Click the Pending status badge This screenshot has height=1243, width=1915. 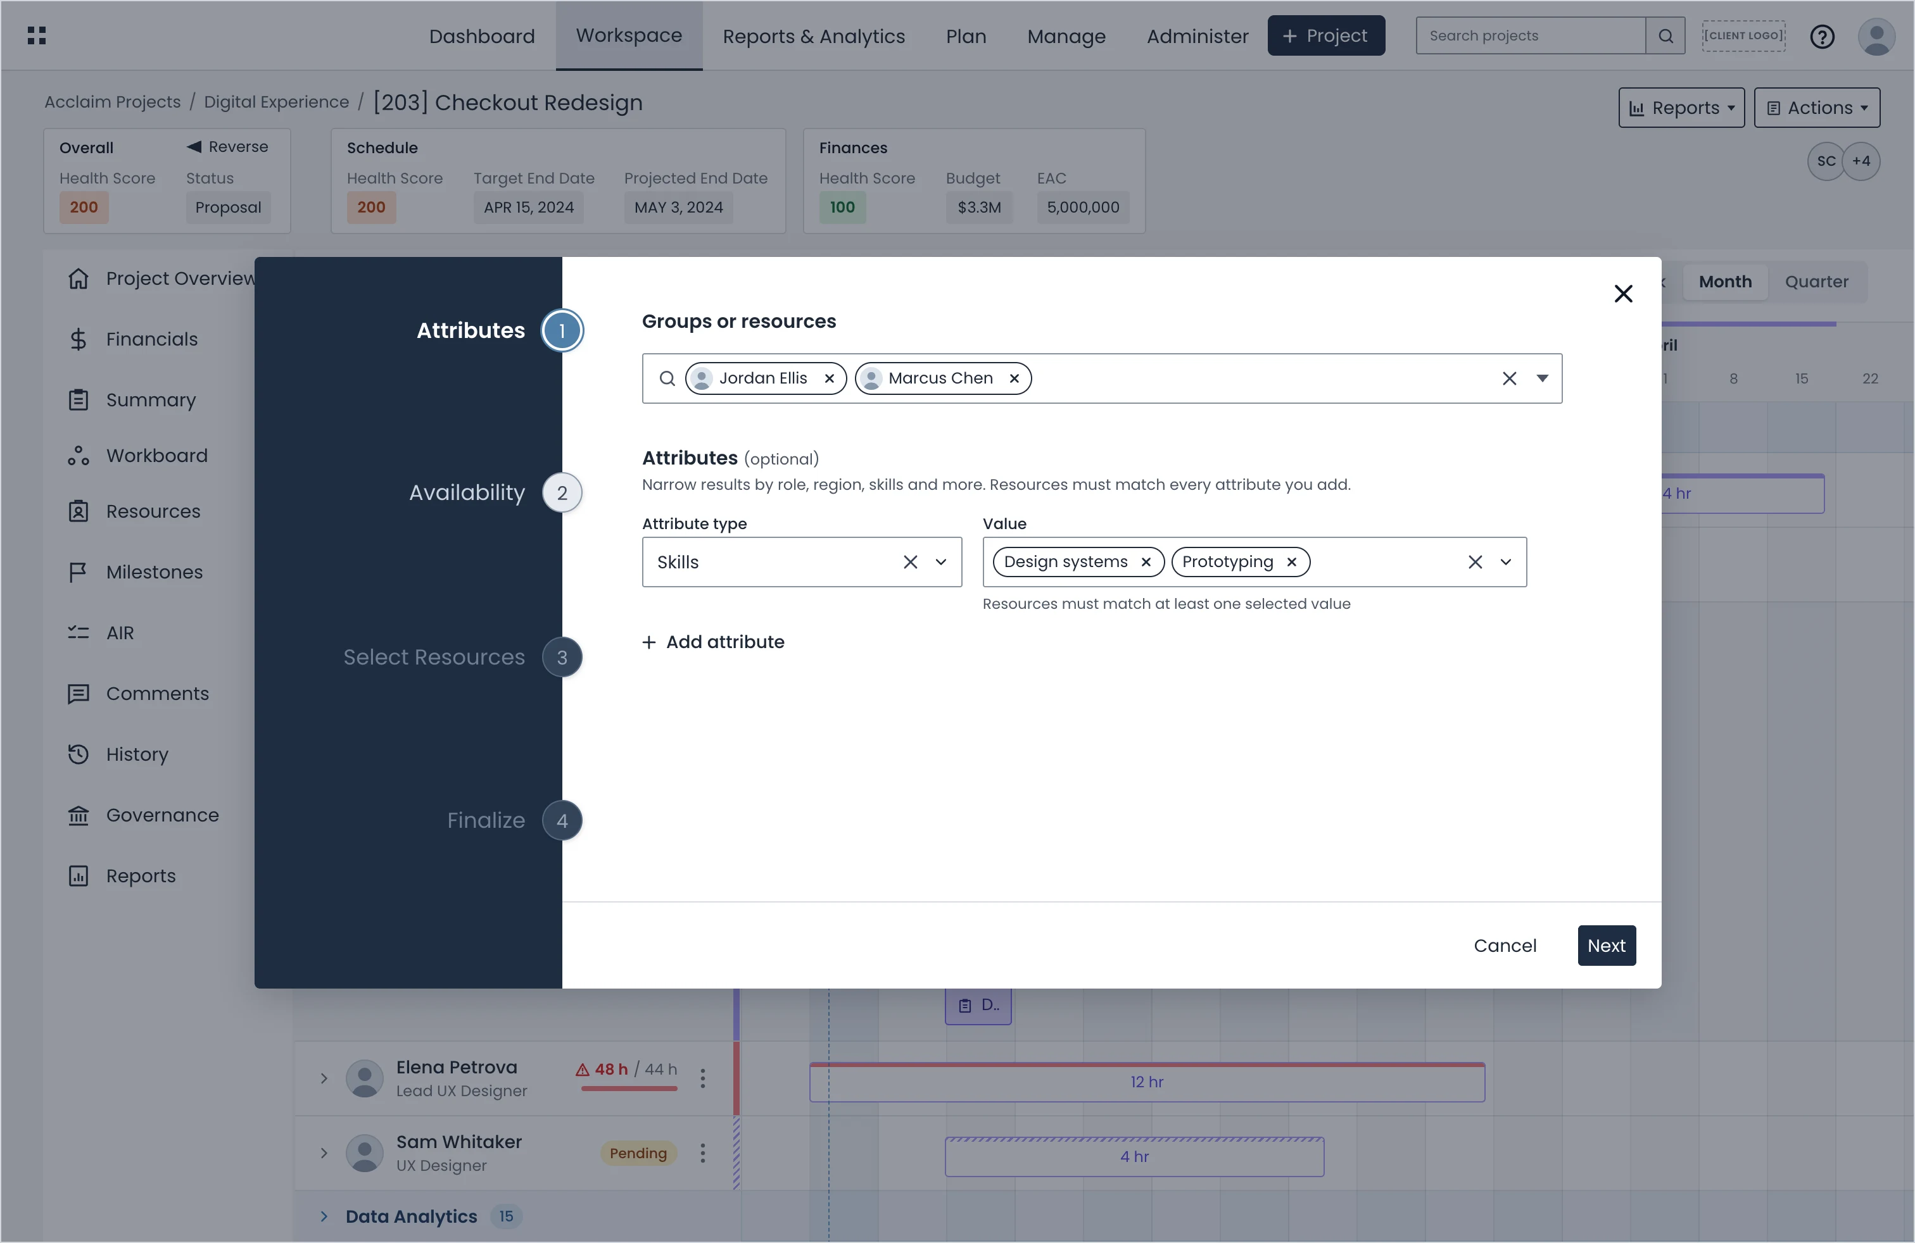[638, 1153]
